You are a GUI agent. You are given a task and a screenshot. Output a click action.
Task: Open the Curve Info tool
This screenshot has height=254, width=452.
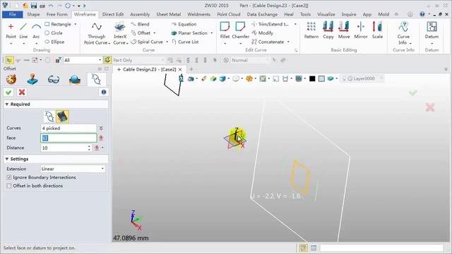point(403,33)
